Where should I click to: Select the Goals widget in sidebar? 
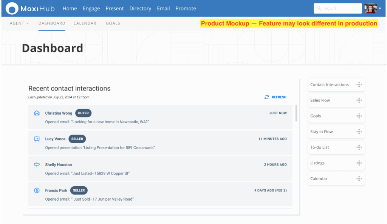(x=336, y=116)
